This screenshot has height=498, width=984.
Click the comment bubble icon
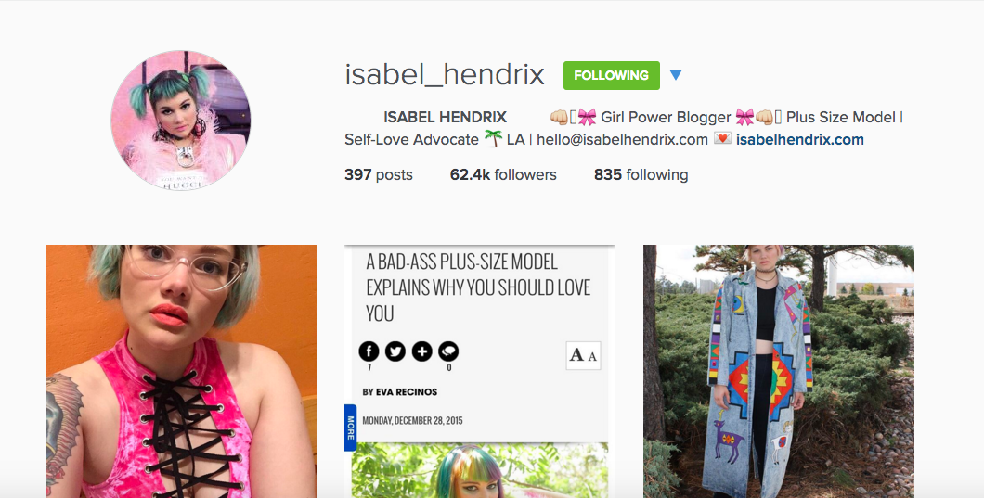click(448, 351)
